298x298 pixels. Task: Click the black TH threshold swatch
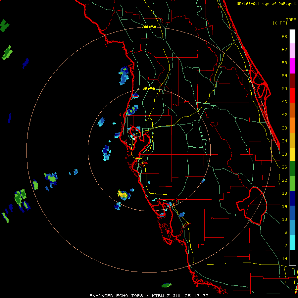click(x=292, y=258)
